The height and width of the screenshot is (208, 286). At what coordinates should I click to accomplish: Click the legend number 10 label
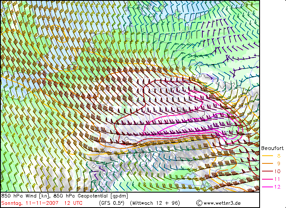click(278, 171)
